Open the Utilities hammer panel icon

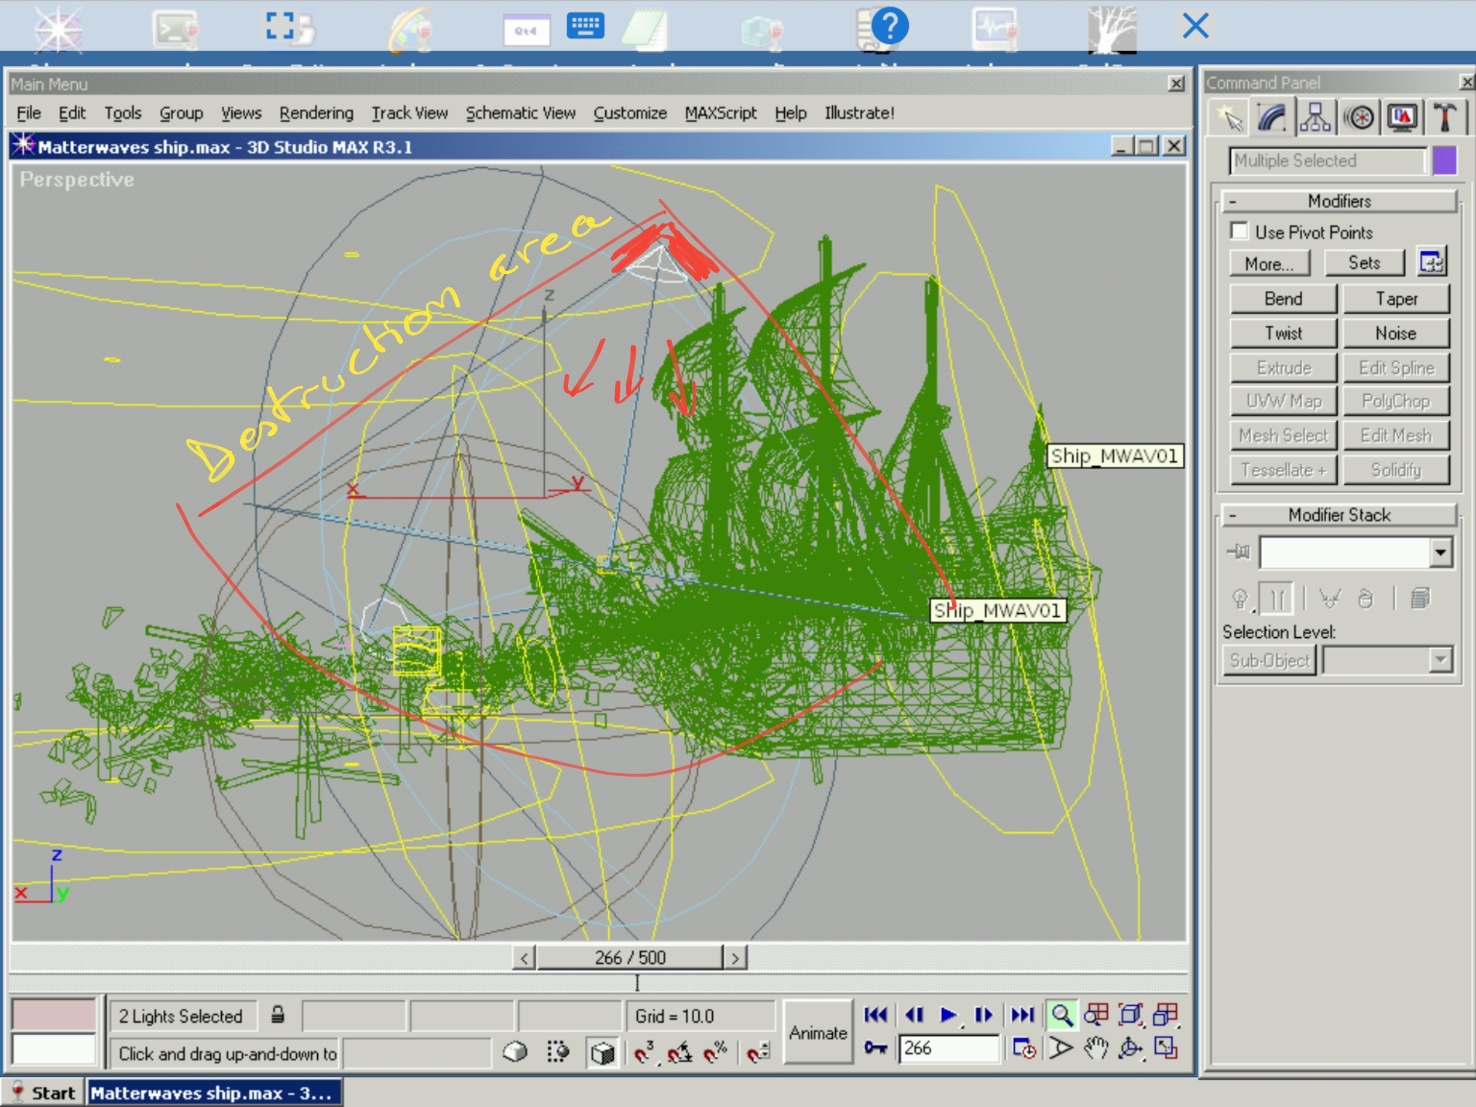1444,117
